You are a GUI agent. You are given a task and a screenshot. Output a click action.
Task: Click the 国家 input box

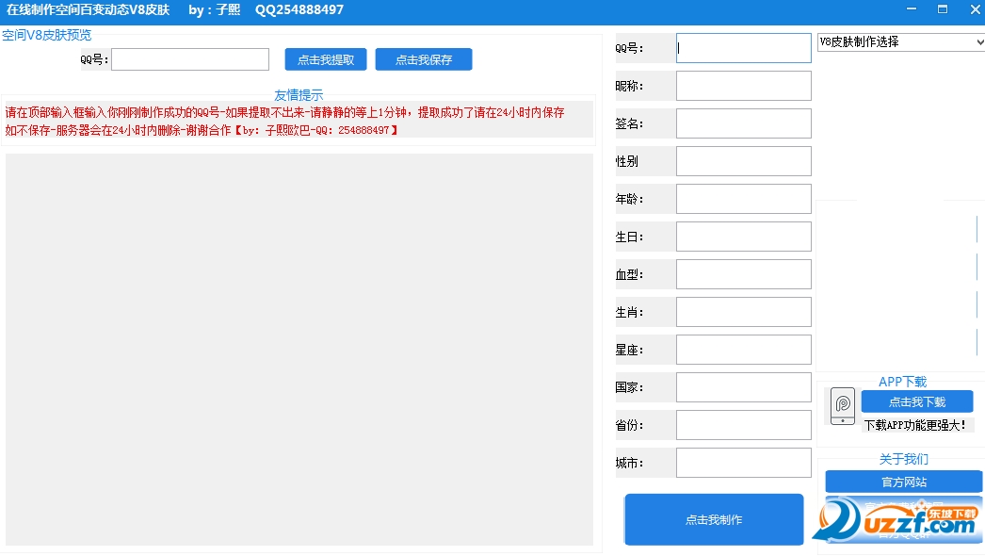pyautogui.click(x=743, y=387)
